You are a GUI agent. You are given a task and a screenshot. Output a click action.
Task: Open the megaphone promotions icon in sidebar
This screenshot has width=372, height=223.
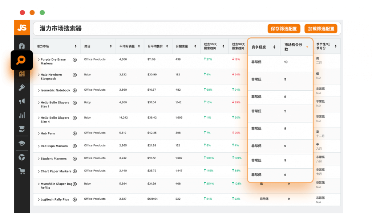point(22,101)
